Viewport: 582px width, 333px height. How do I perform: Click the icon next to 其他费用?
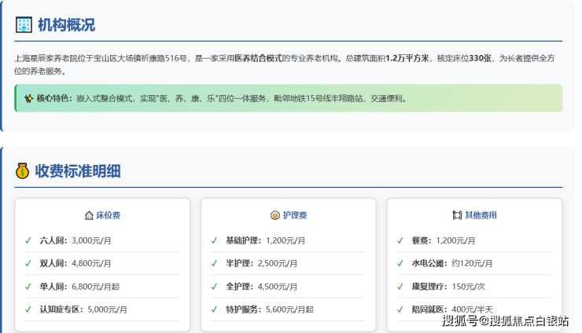coord(457,214)
